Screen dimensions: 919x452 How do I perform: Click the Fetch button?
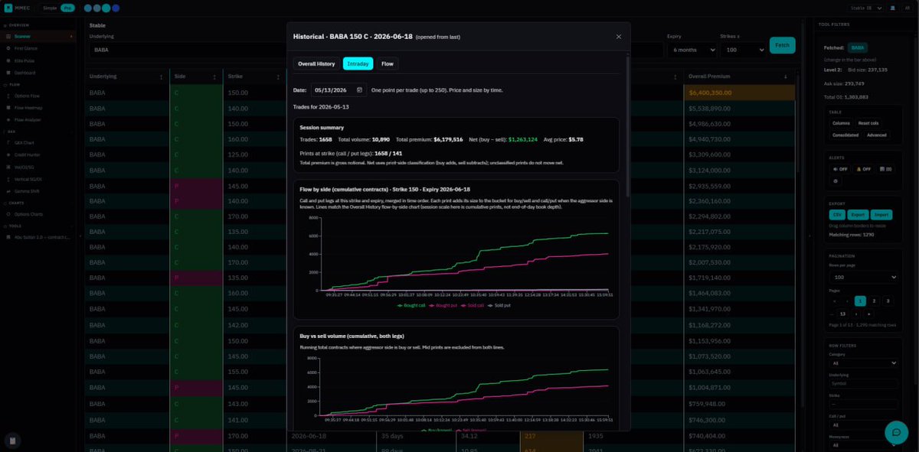pos(782,45)
